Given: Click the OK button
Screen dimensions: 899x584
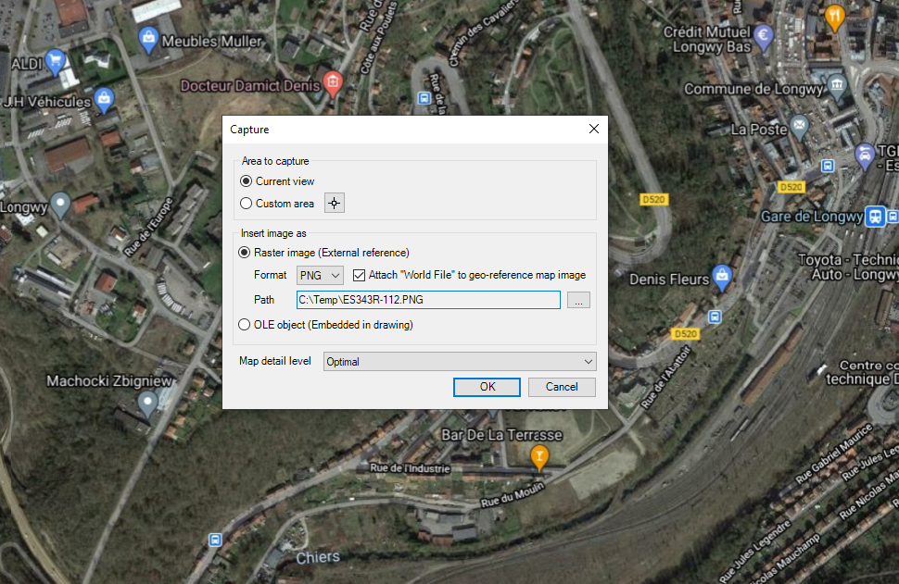Looking at the screenshot, I should click(487, 387).
